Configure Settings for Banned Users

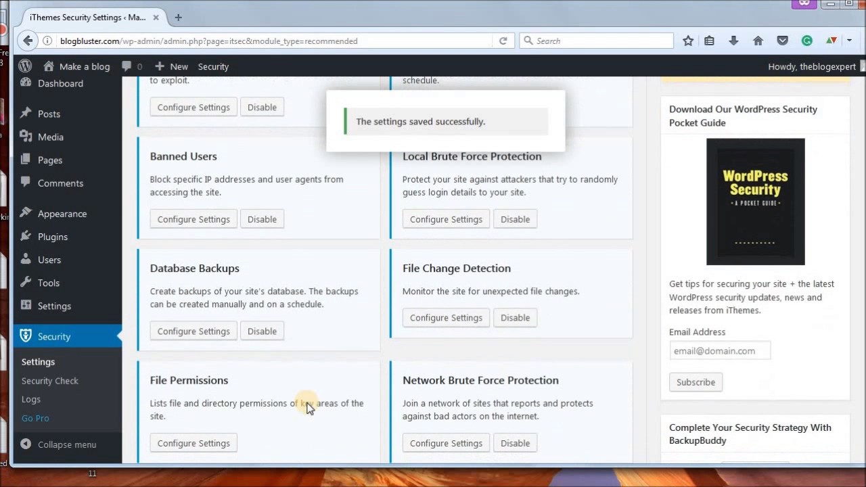tap(193, 219)
